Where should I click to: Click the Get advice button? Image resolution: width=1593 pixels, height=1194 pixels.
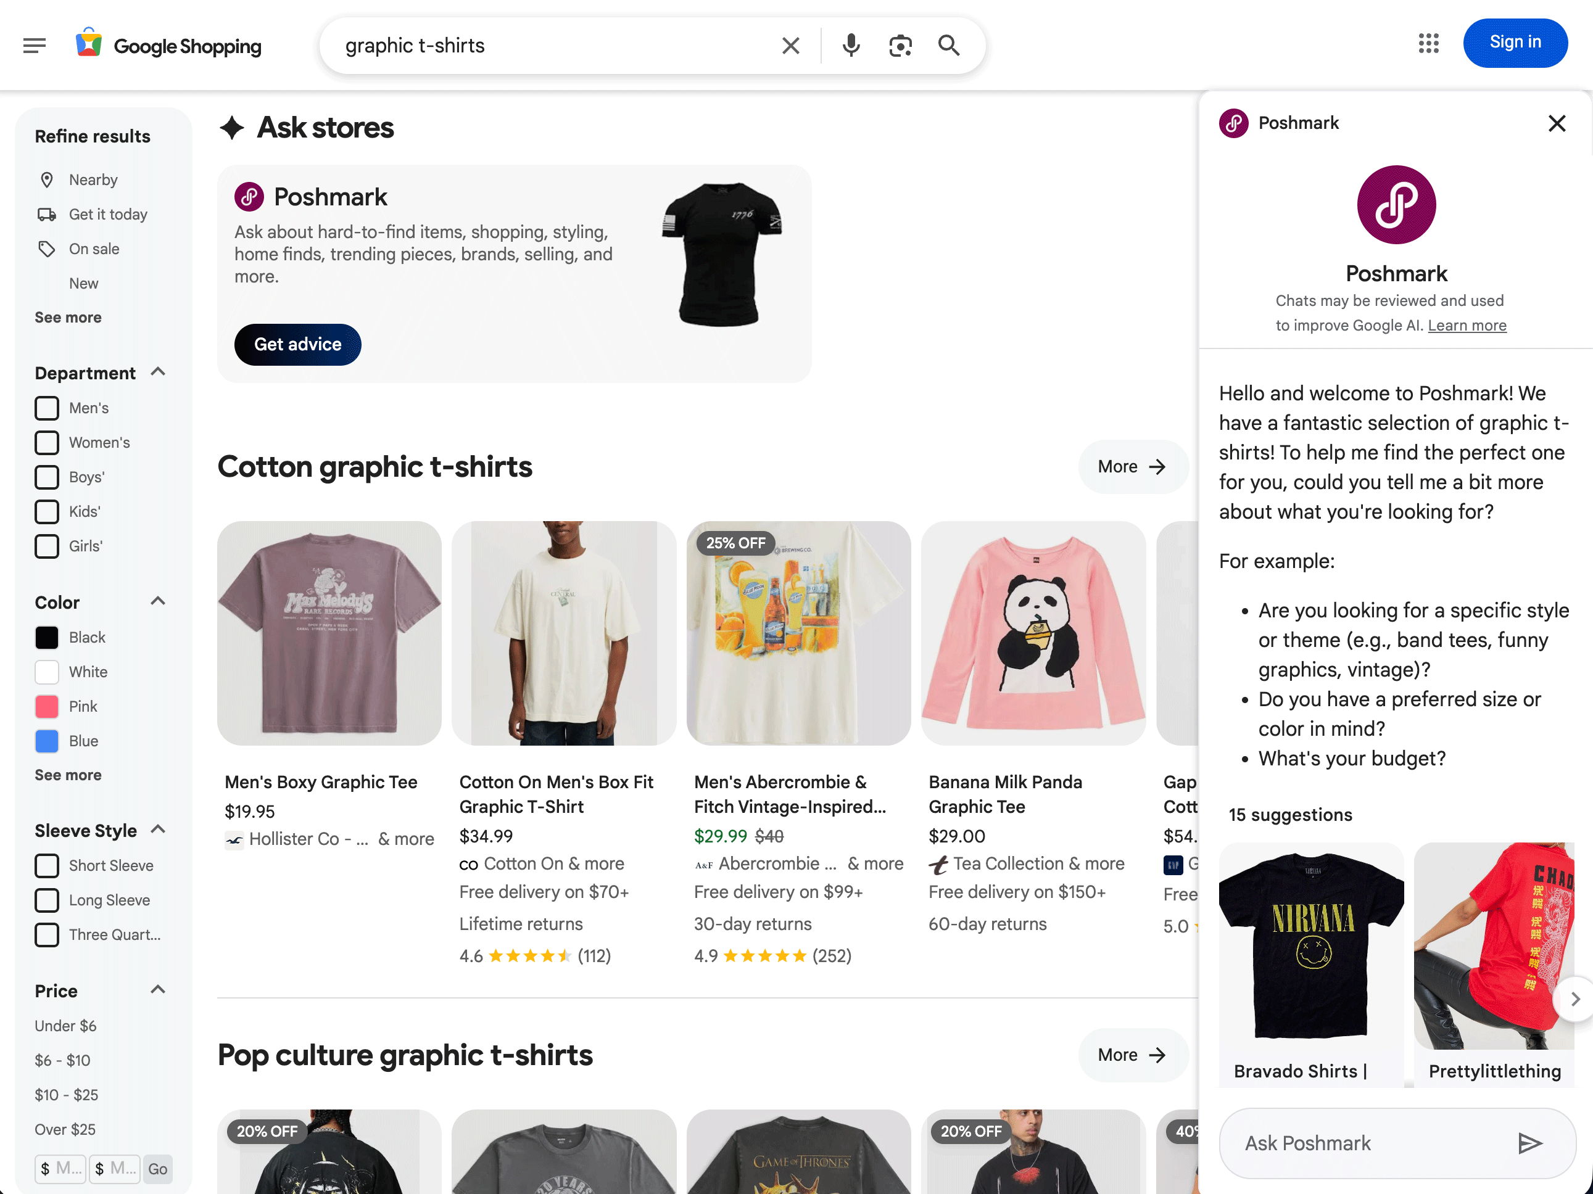click(297, 345)
